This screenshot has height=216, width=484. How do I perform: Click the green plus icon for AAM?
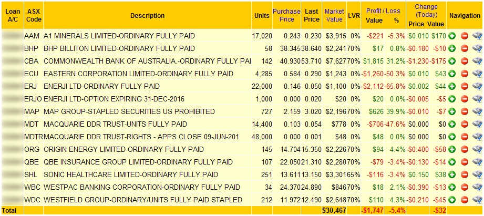point(452,36)
